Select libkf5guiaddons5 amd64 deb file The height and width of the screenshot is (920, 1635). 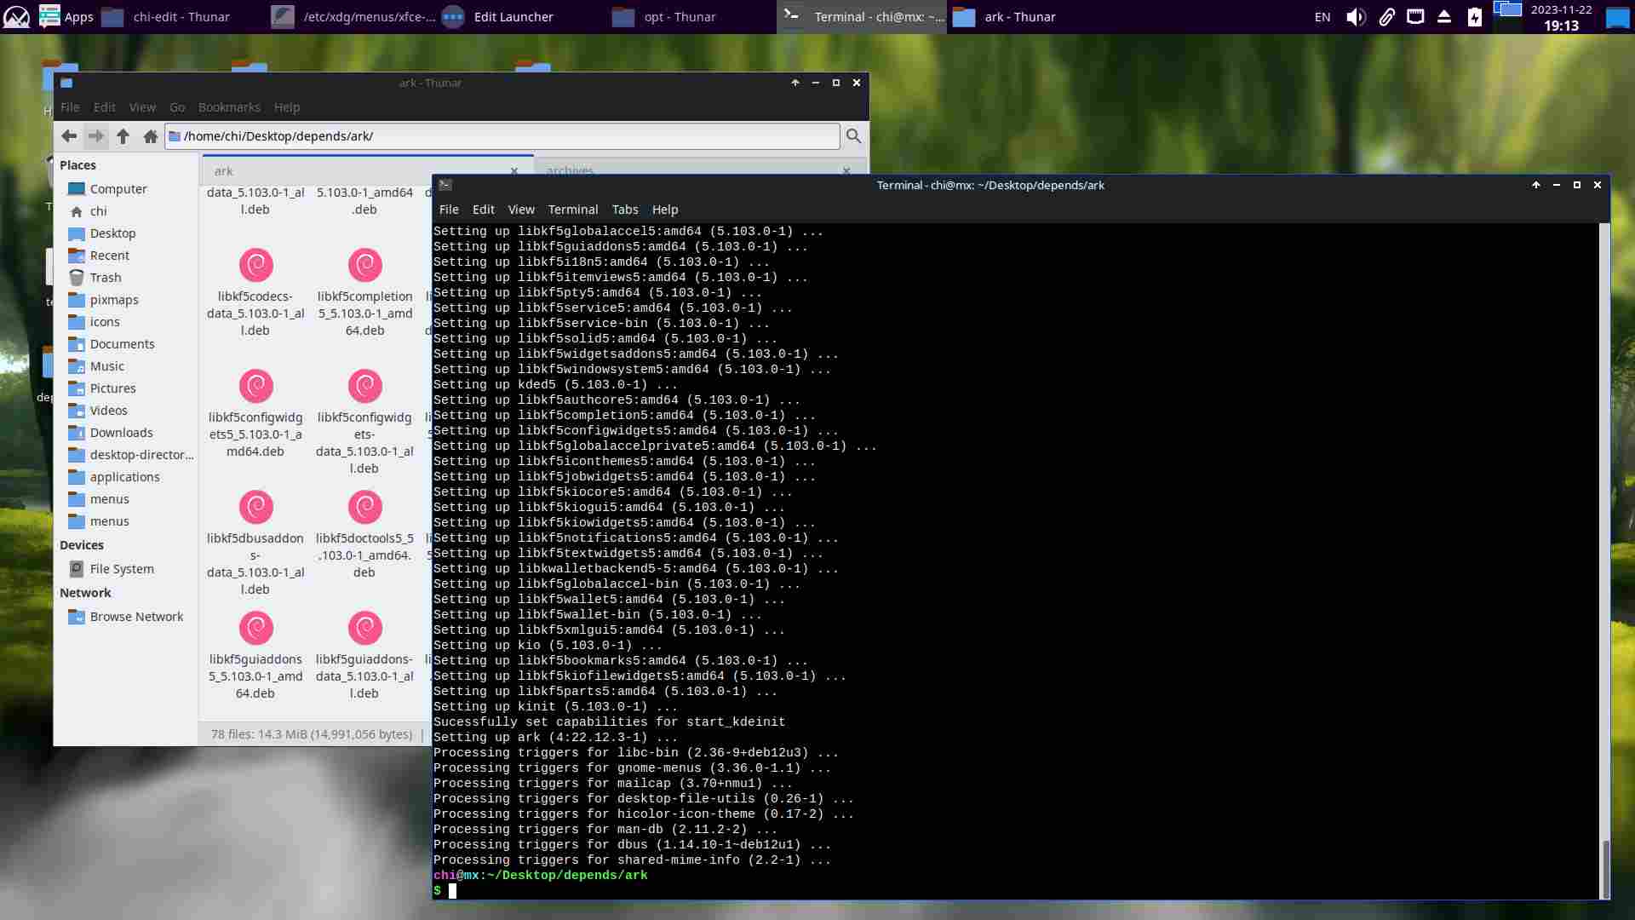pyautogui.click(x=255, y=629)
